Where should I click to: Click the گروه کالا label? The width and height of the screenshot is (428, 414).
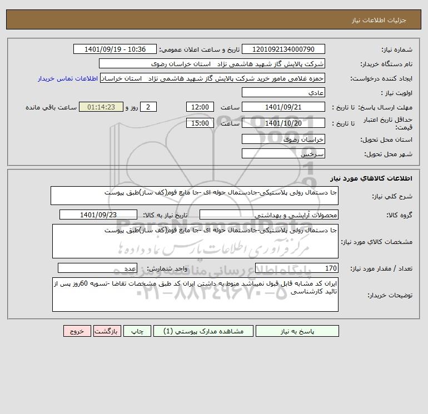coord(399,215)
